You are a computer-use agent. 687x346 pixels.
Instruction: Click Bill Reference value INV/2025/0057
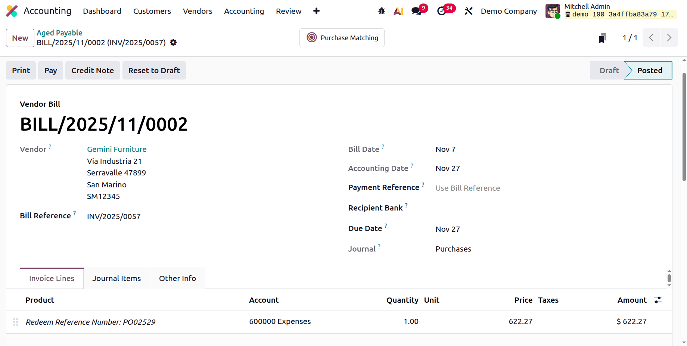(114, 216)
